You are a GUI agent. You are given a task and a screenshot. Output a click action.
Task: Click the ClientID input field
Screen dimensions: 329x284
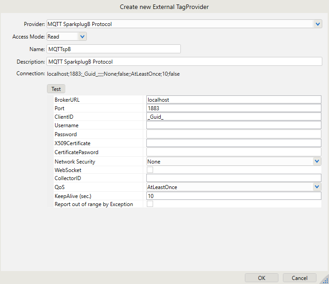pyautogui.click(x=234, y=117)
